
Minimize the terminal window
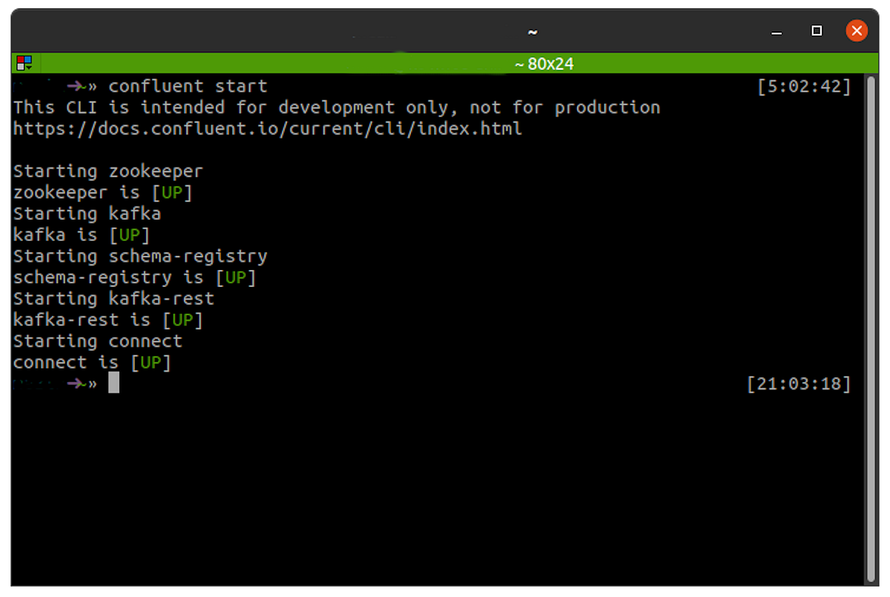click(776, 31)
